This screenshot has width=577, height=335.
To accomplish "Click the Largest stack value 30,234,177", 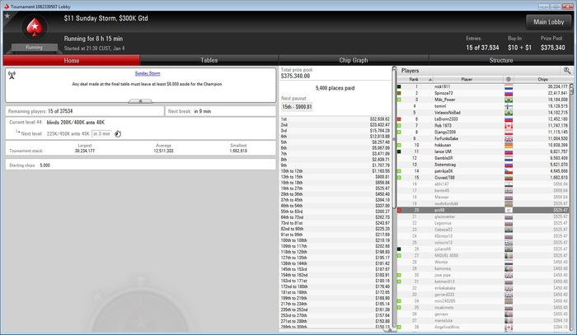I will pyautogui.click(x=85, y=151).
